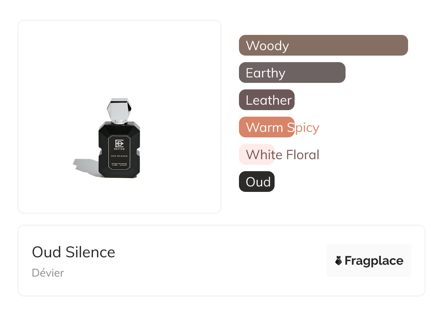Image resolution: width=443 pixels, height=314 pixels.
Task: Click the "picy" text beyond the orange bar
Action: (307, 128)
